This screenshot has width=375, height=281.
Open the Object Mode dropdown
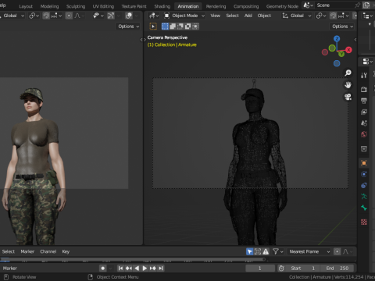point(184,16)
